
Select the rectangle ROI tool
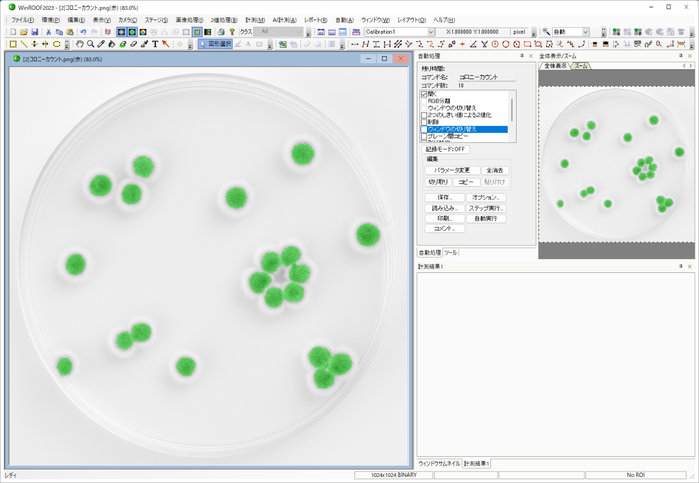click(x=13, y=44)
